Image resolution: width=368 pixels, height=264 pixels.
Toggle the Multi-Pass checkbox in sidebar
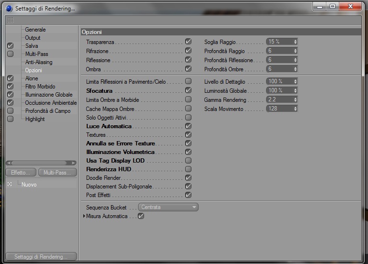click(11, 54)
